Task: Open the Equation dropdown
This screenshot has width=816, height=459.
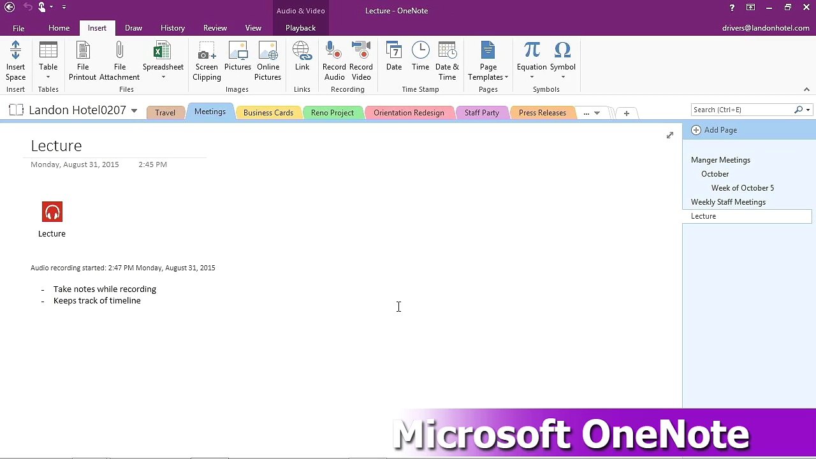Action: click(x=532, y=61)
